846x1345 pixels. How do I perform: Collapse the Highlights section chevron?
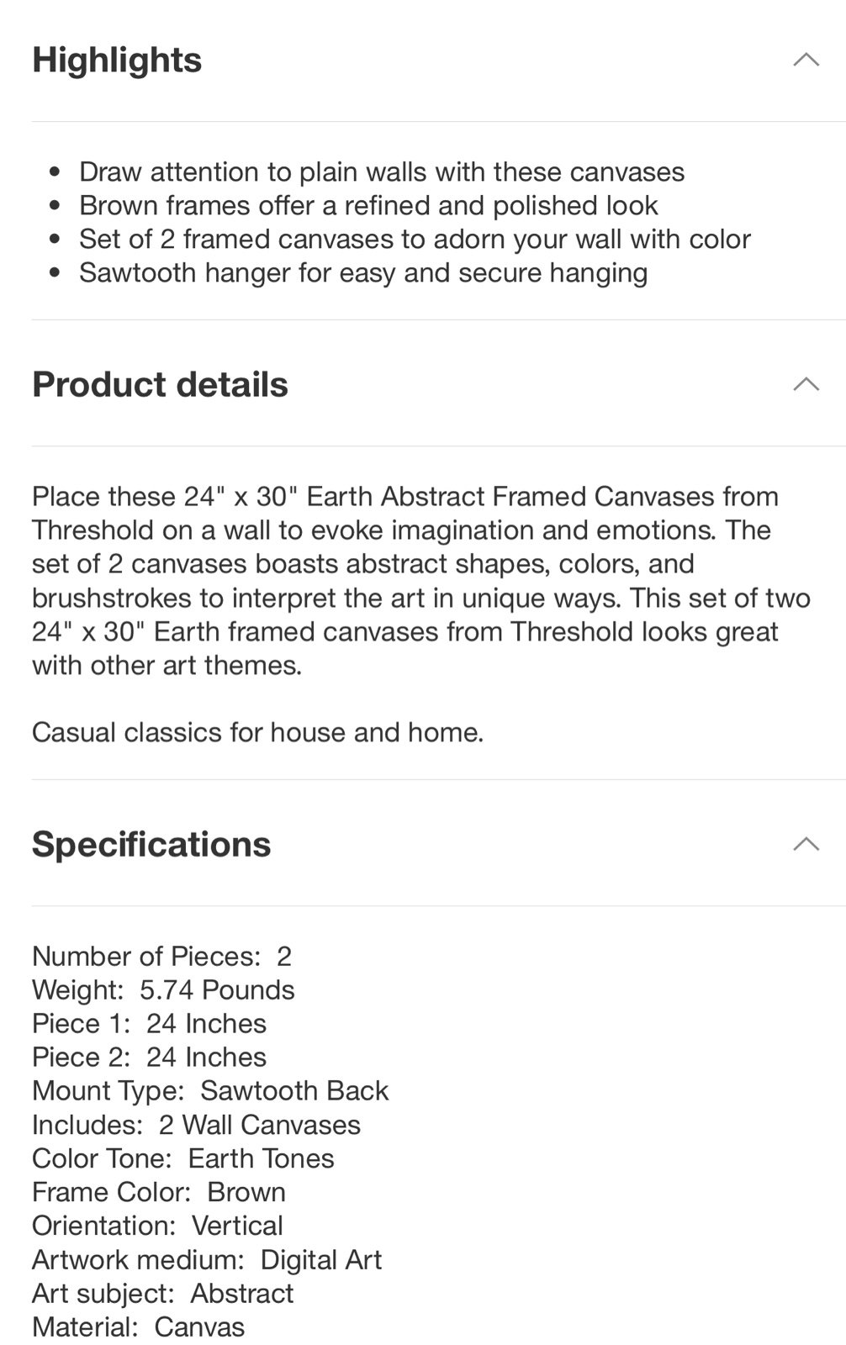click(806, 60)
